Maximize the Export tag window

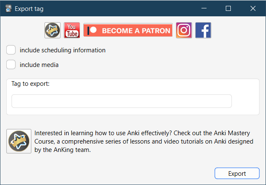[x=228, y=8]
